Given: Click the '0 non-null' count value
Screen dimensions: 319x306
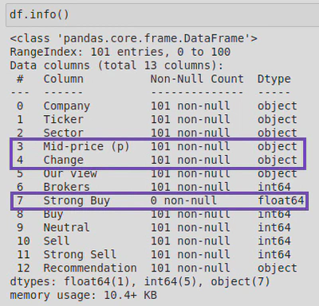Looking at the screenshot, I should (183, 201).
